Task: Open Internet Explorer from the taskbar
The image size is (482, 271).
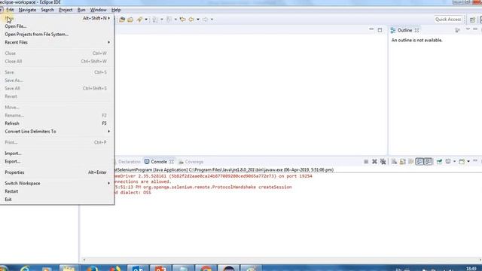Action: pyautogui.click(x=25, y=268)
